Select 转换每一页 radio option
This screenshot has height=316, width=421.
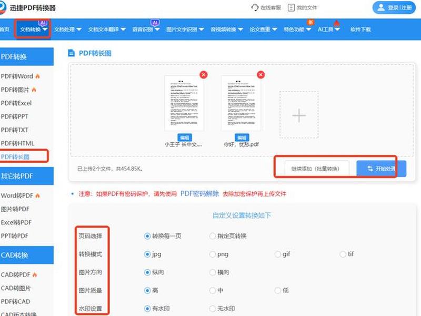tap(147, 236)
